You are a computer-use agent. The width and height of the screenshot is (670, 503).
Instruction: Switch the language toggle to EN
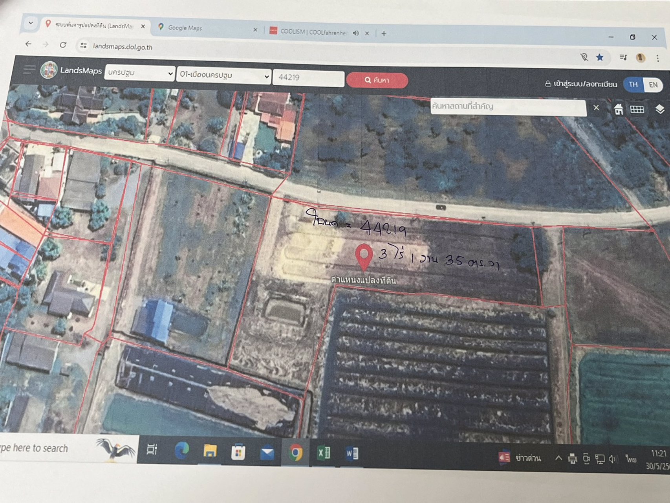pos(653,85)
